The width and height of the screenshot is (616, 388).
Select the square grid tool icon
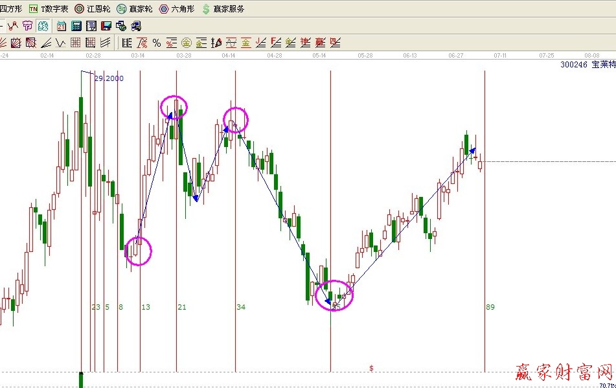[x=76, y=43]
